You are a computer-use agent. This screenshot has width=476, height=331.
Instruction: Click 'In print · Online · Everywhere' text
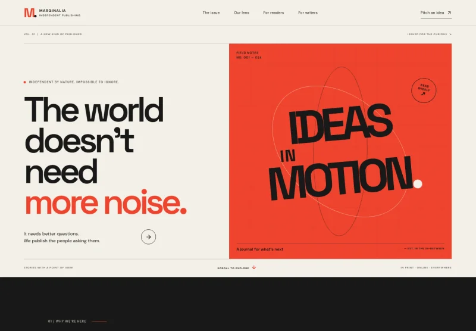(x=426, y=267)
